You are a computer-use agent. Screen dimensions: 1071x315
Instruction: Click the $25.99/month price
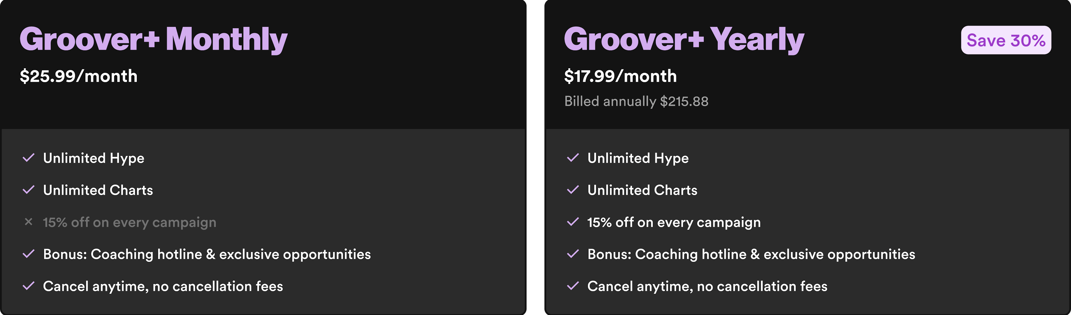(79, 76)
